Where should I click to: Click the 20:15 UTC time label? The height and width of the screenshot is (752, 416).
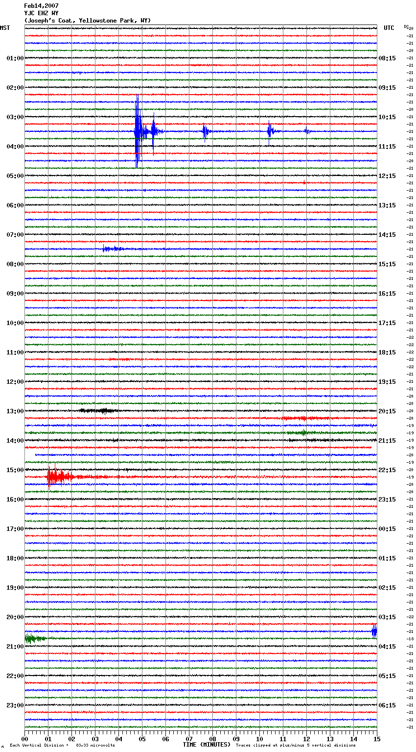point(387,411)
